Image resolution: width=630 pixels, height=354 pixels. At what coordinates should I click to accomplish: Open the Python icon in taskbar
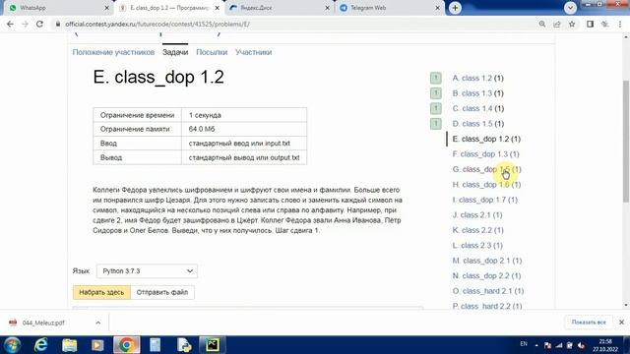tap(184, 345)
